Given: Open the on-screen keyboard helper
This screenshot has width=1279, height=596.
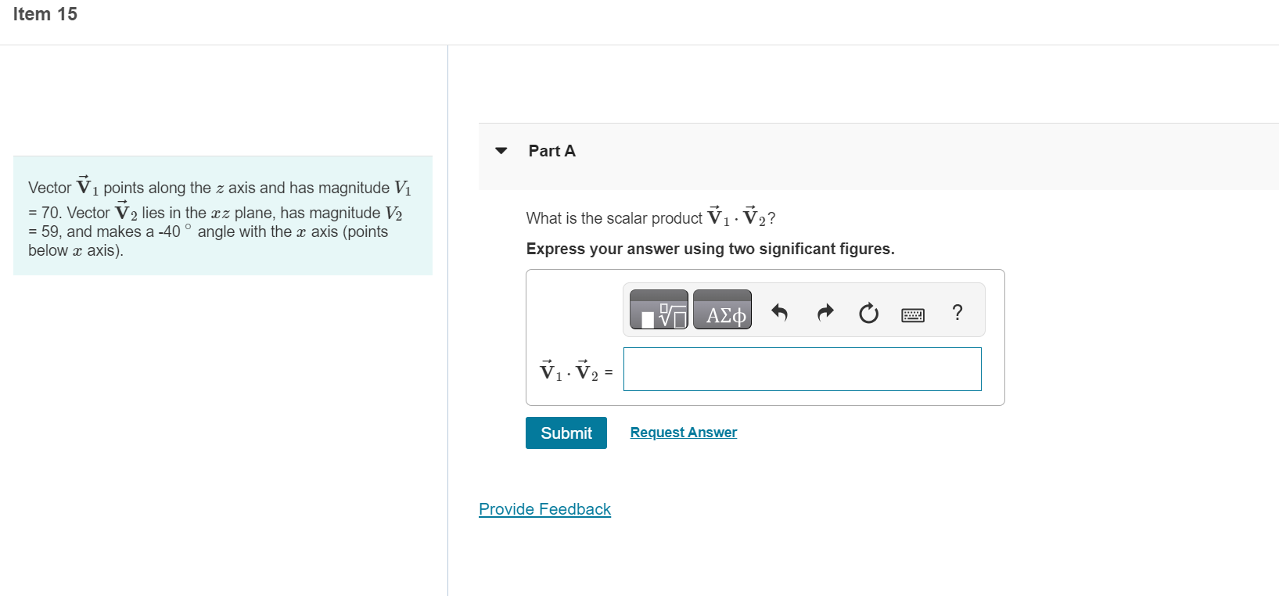Looking at the screenshot, I should [913, 314].
